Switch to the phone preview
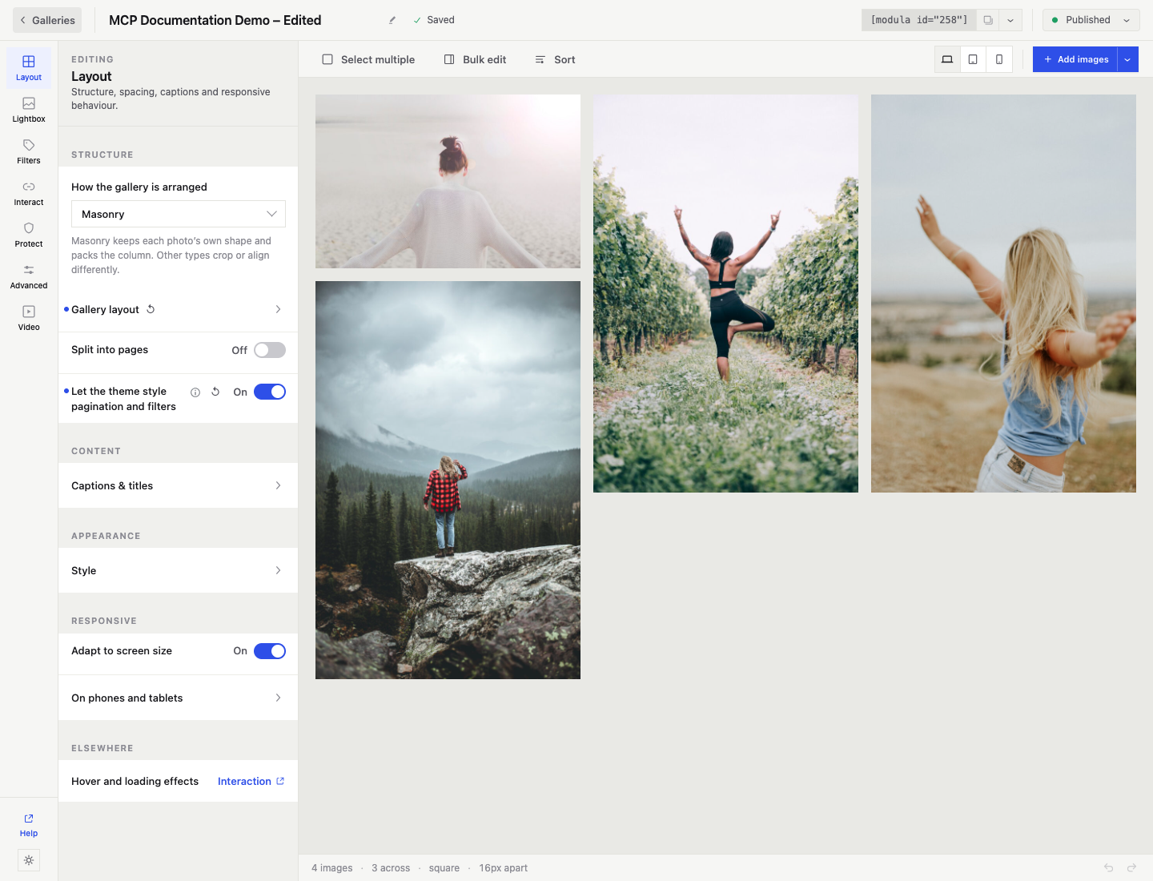 coord(999,59)
